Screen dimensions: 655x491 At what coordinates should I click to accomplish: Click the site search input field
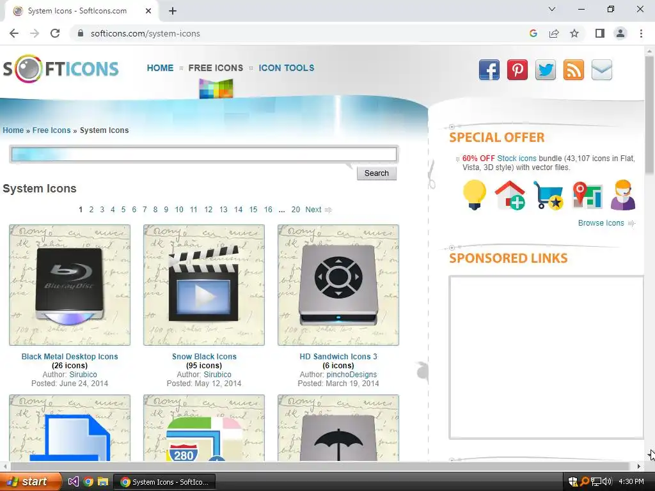coord(204,155)
